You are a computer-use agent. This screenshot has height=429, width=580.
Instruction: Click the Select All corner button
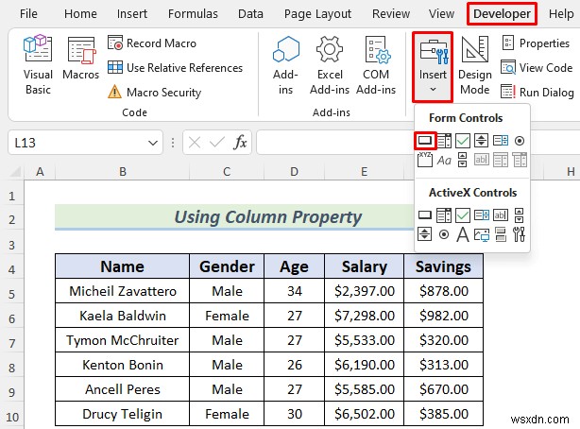click(15, 172)
